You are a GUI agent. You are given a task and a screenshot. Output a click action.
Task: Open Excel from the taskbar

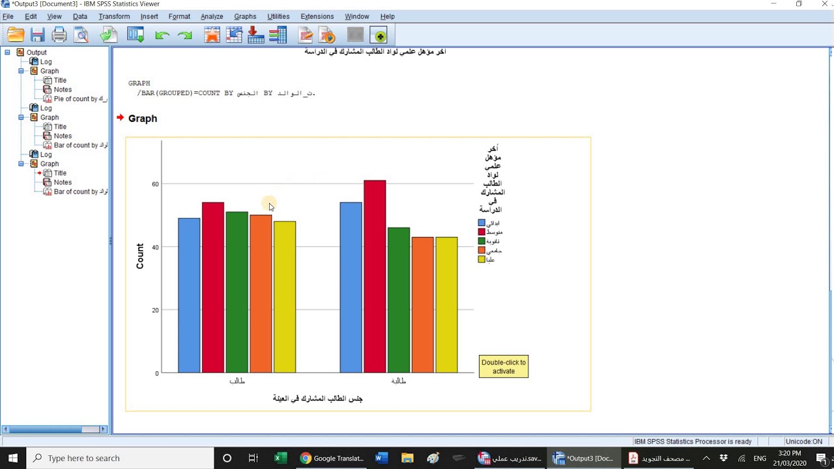click(x=280, y=459)
